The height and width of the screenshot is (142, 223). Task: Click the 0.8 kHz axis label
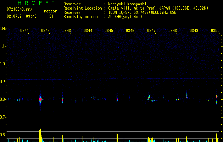click(3, 99)
